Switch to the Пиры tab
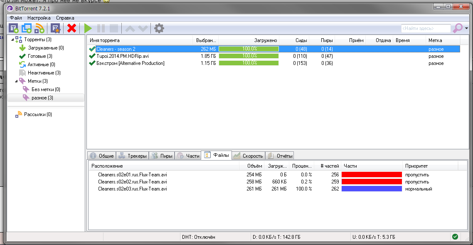 162,156
